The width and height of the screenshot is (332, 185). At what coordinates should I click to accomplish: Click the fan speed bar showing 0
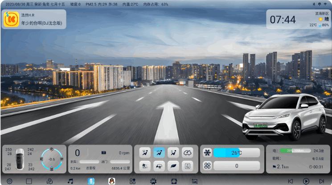237,166
